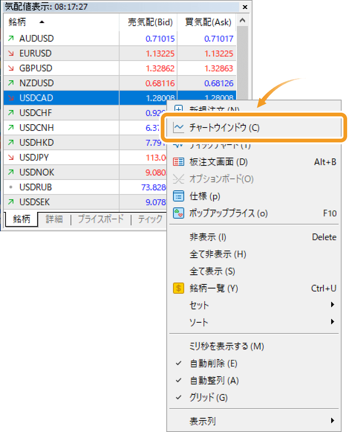Select the USDRUB row
Viewport: 349px width, 432px height.
click(x=85, y=187)
